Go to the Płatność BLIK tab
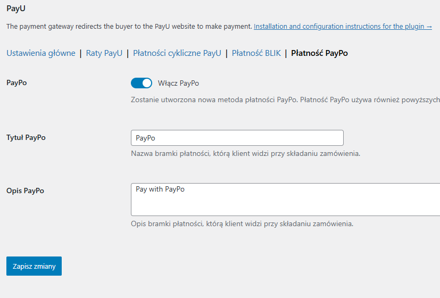The width and height of the screenshot is (440, 298). click(256, 53)
